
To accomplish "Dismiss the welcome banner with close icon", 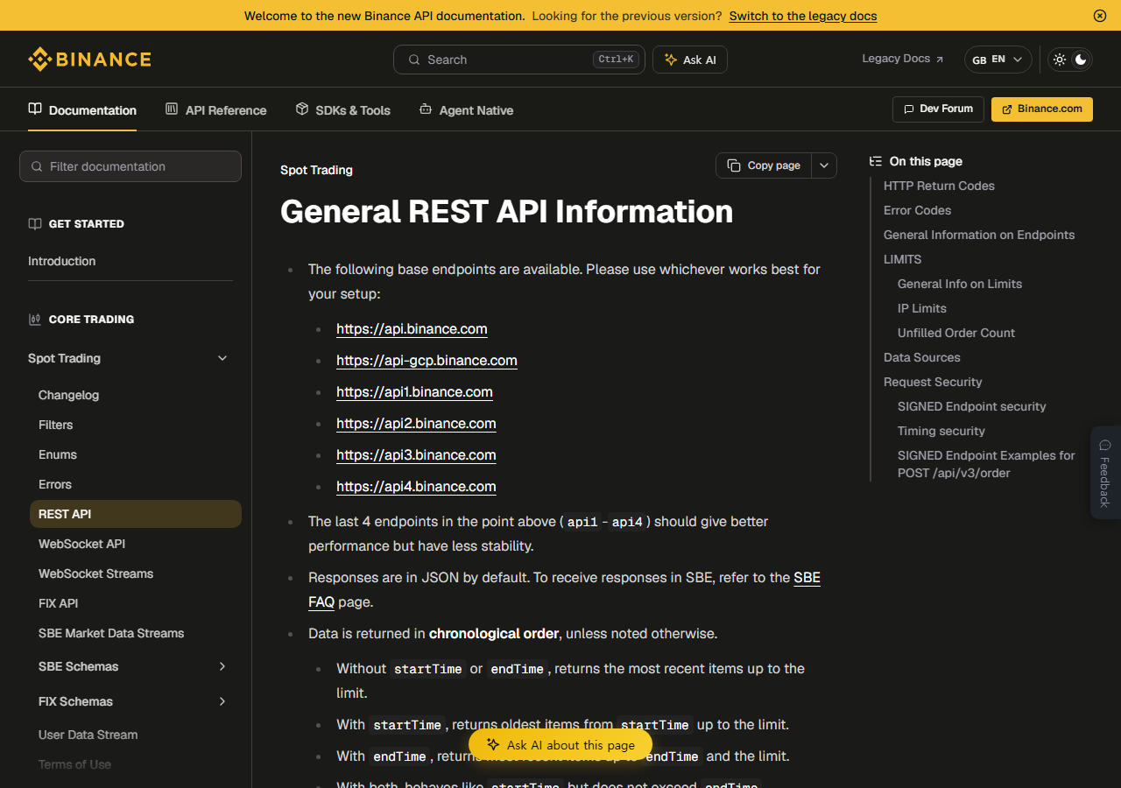I will [1100, 16].
